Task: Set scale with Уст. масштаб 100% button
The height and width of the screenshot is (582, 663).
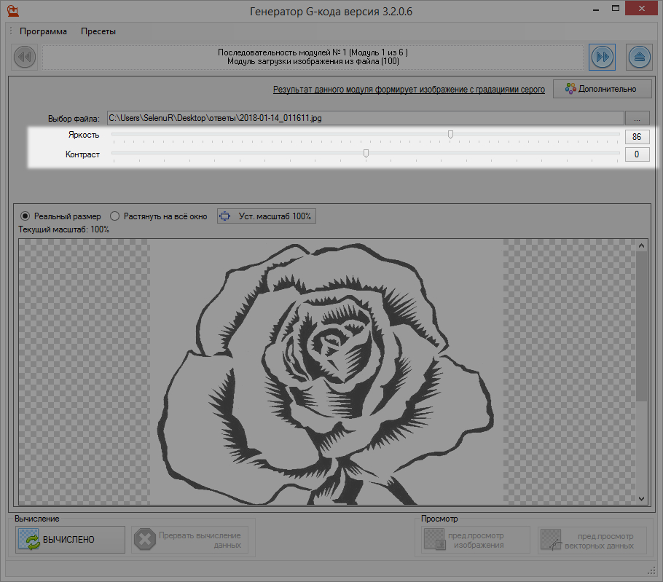Action: pyautogui.click(x=267, y=216)
